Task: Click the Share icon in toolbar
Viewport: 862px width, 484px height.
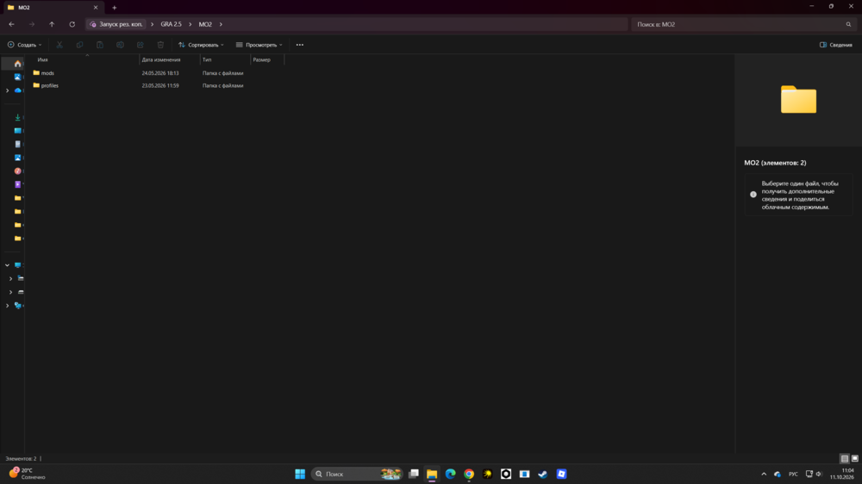Action: coord(141,45)
